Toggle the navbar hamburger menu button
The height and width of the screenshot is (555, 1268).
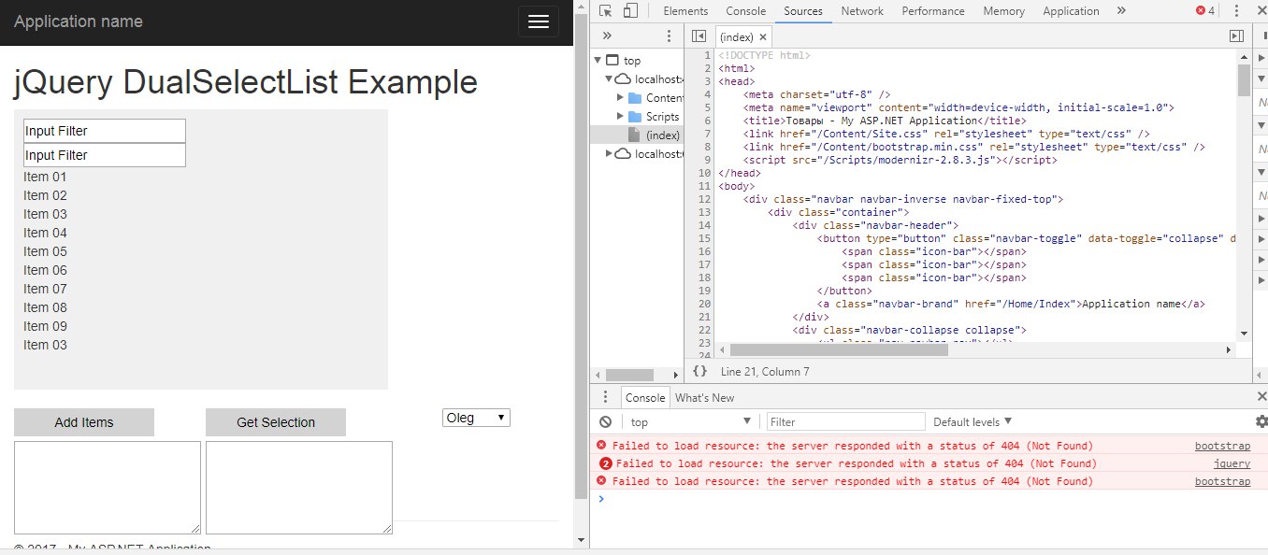[x=539, y=22]
